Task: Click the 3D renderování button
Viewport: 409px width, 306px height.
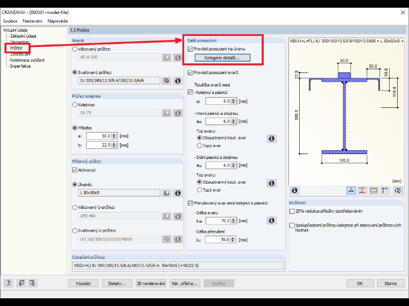Action: 151,283
